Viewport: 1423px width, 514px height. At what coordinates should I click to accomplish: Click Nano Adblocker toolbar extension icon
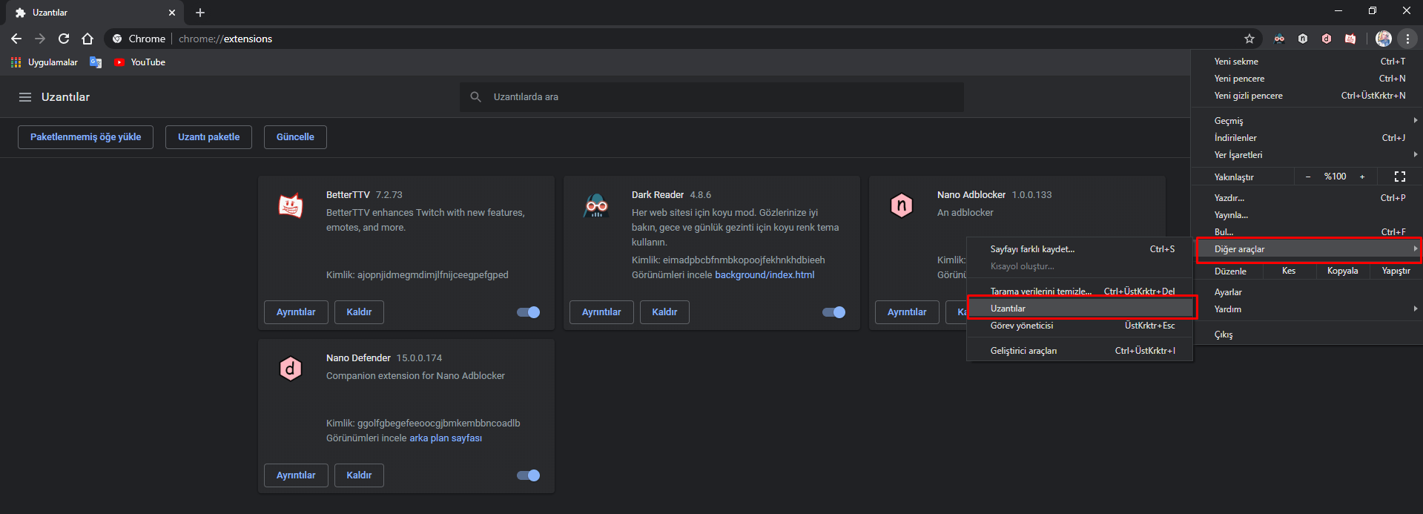pos(1303,39)
